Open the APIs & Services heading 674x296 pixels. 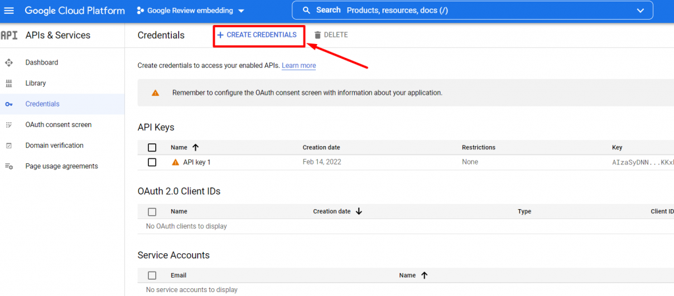pyautogui.click(x=58, y=36)
